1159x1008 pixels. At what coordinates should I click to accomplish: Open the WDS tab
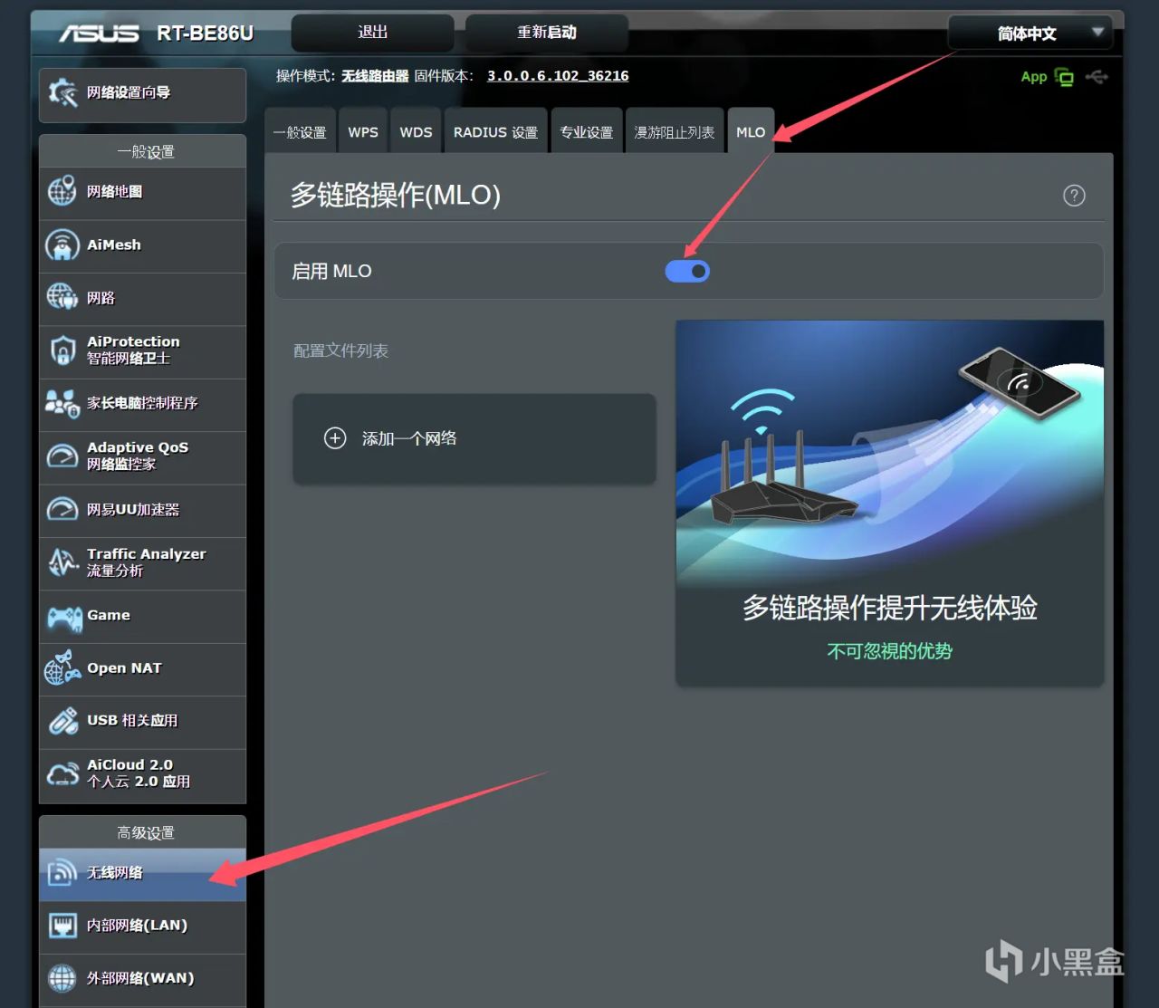pos(417,132)
